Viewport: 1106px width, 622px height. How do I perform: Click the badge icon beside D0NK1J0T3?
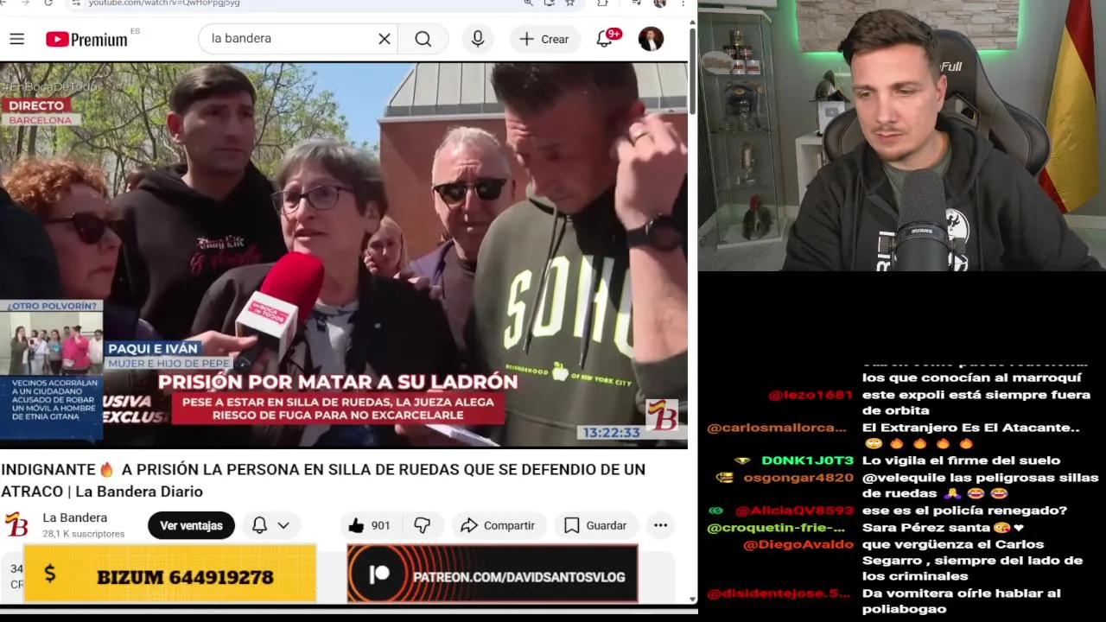click(x=742, y=460)
